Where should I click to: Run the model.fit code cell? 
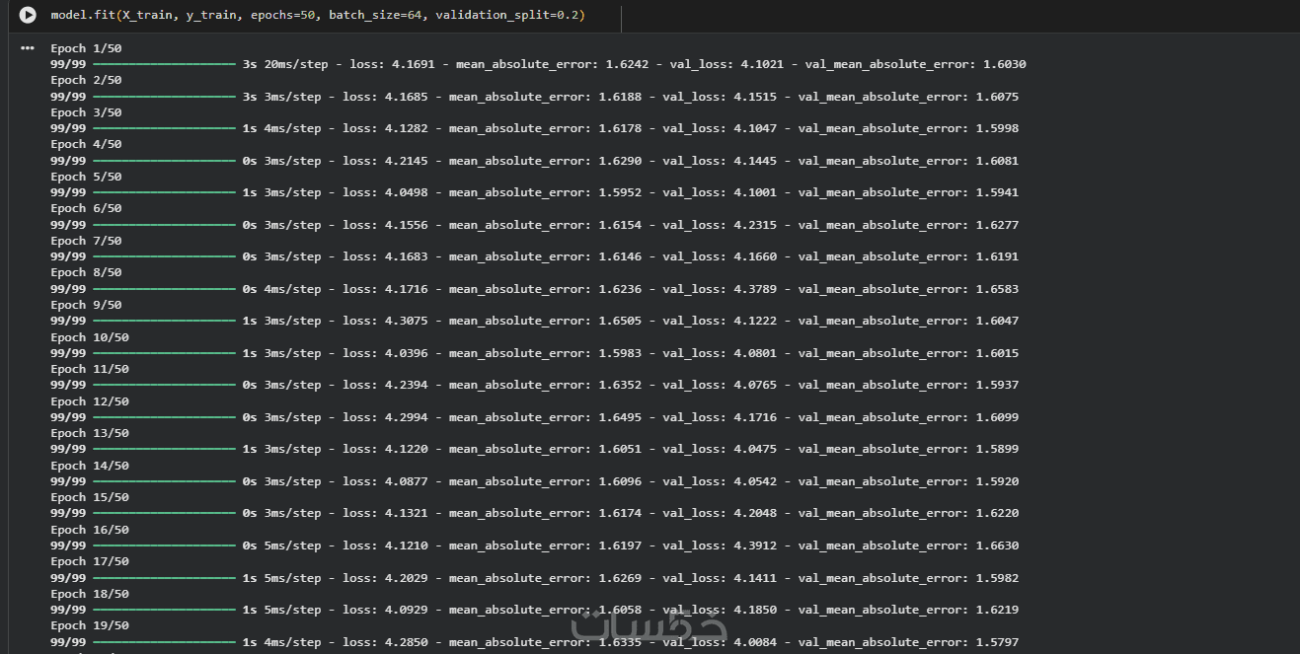pyautogui.click(x=28, y=16)
